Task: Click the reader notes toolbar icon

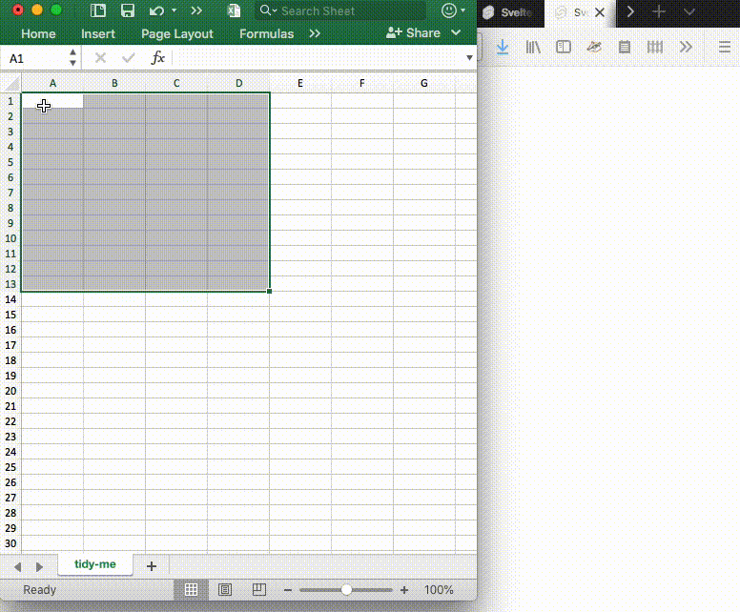Action: click(x=625, y=47)
